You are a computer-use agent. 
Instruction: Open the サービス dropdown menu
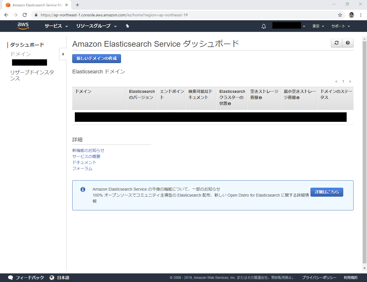coord(56,26)
